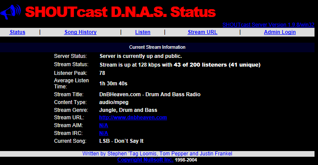Screen dimensions: 318x165
Task: Click the 'Stream Genre:' label
Action: coord(71,110)
